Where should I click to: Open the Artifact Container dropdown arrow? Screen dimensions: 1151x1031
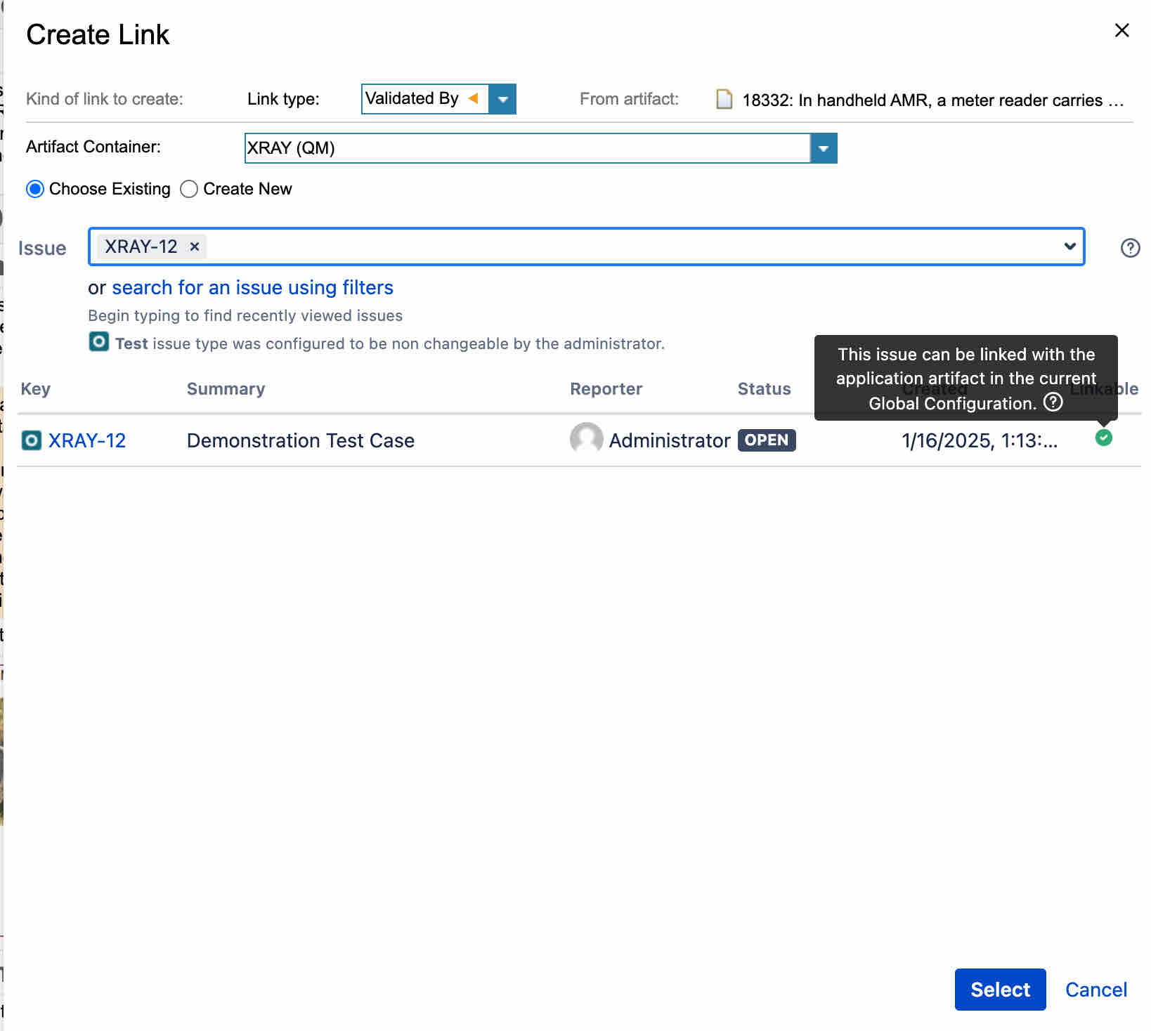click(823, 148)
